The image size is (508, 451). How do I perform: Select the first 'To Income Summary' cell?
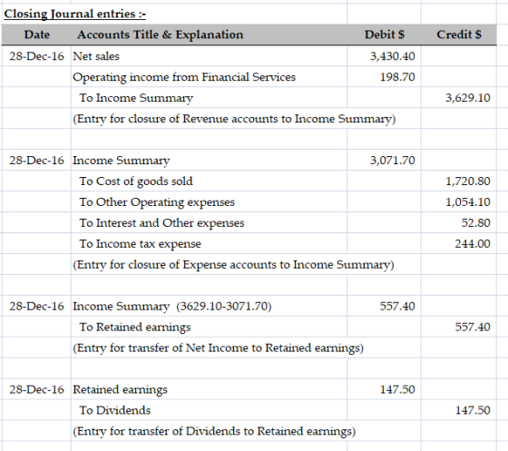pos(136,98)
